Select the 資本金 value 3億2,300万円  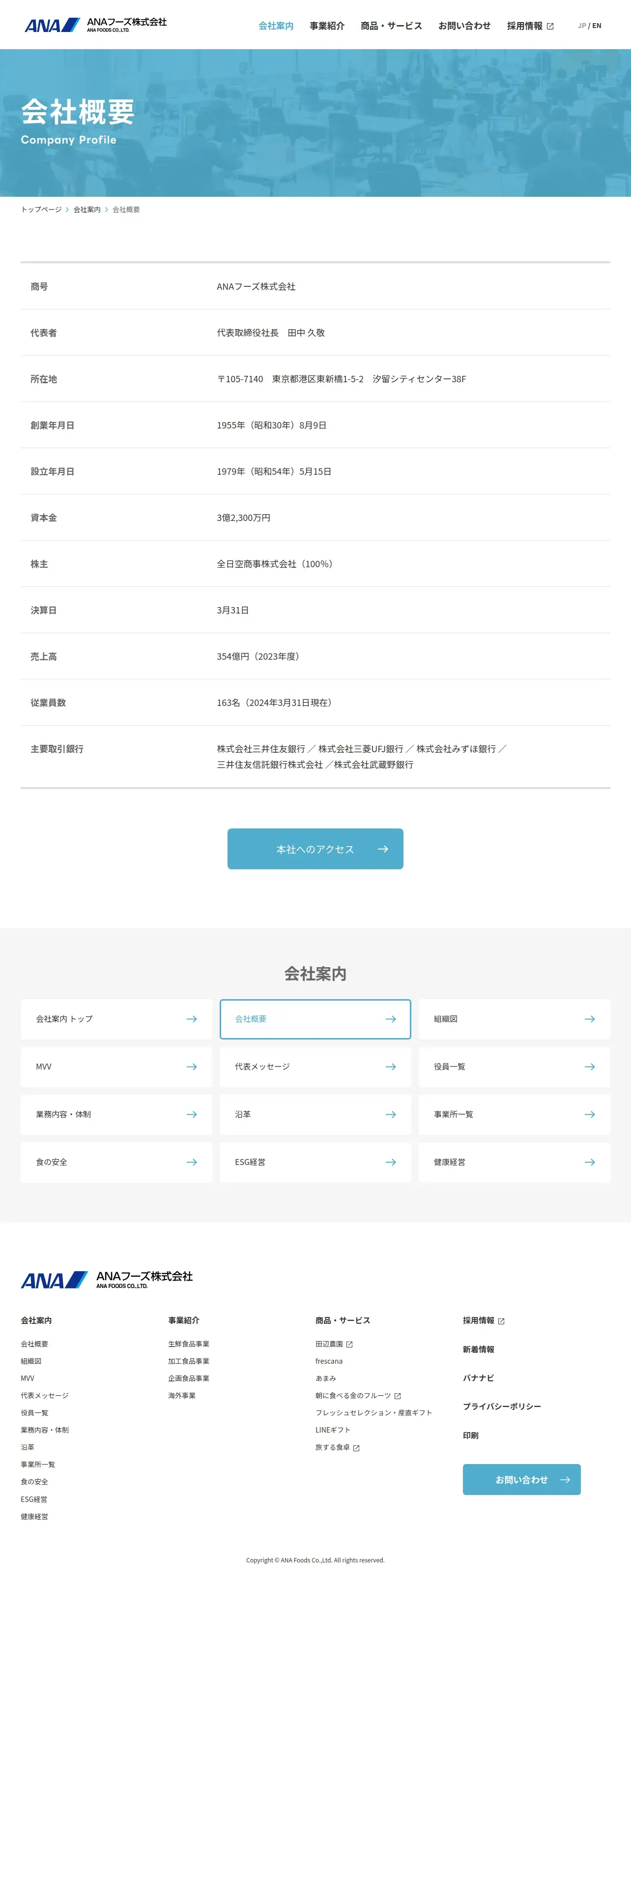pyautogui.click(x=243, y=518)
